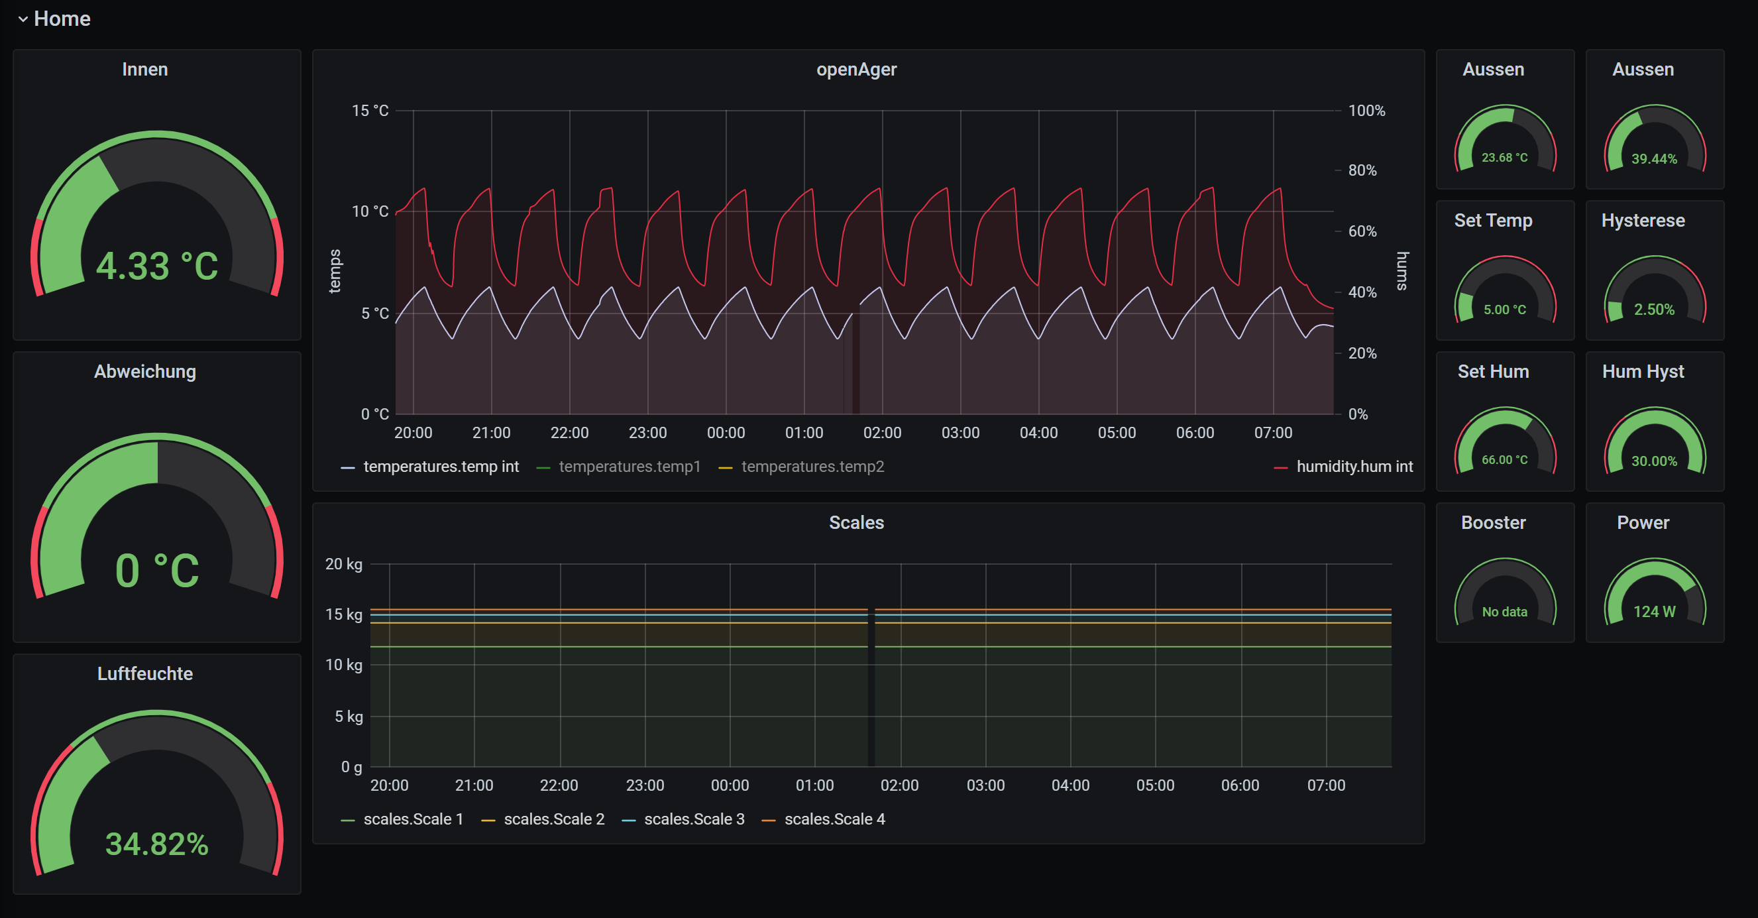Toggle scales.Scale 3 legend entry
This screenshot has height=918, width=1758.
693,819
